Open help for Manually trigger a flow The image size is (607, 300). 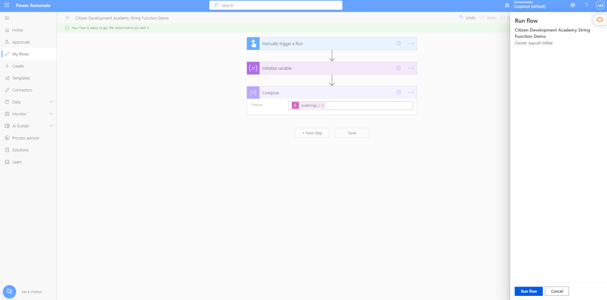click(x=398, y=44)
